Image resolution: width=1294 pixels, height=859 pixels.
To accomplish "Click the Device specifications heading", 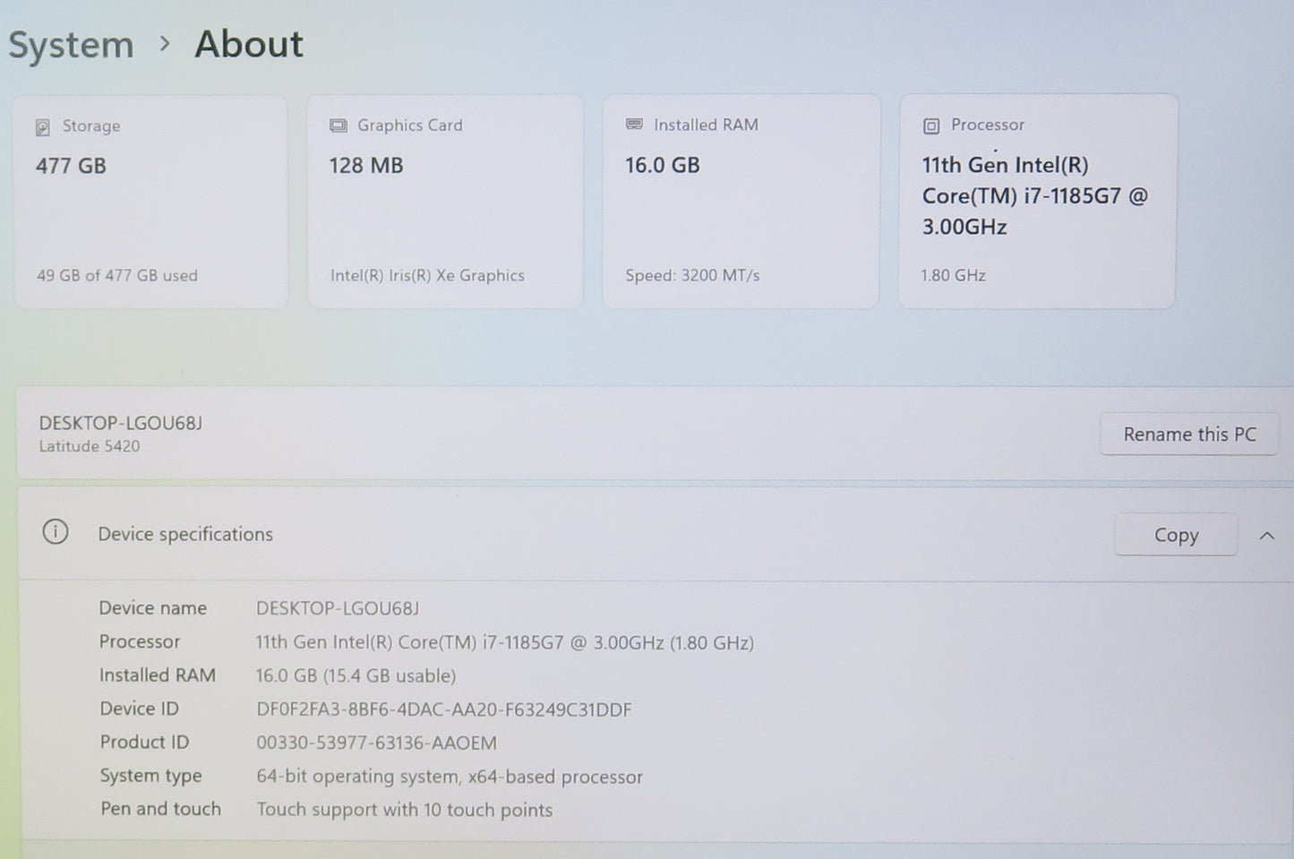I will 185,534.
